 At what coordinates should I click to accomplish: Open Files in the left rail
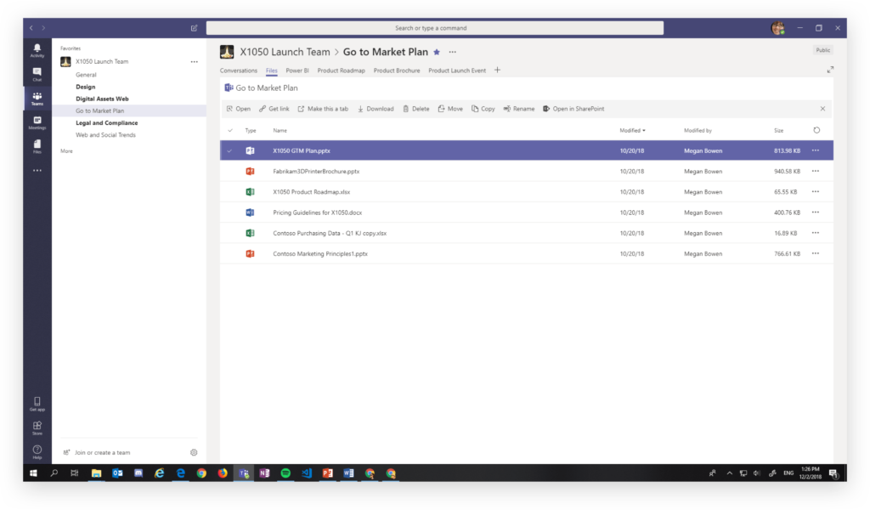pos(37,146)
